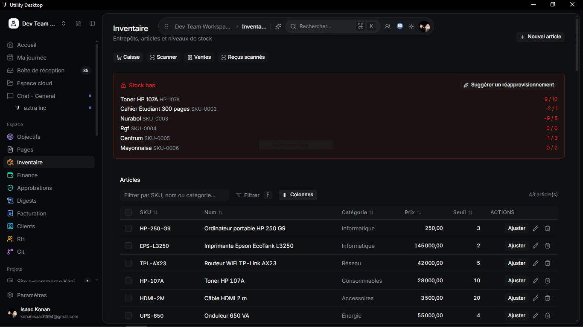Click the Rechercher search field
The image size is (583, 327).
tap(333, 26)
